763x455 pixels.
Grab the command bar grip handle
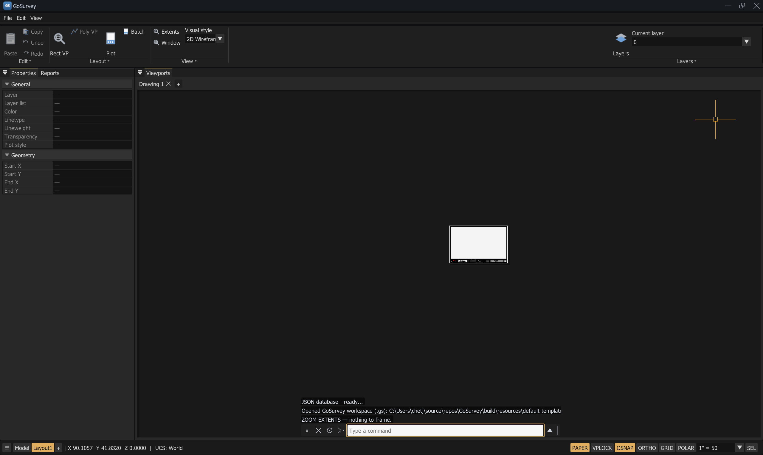pyautogui.click(x=307, y=430)
